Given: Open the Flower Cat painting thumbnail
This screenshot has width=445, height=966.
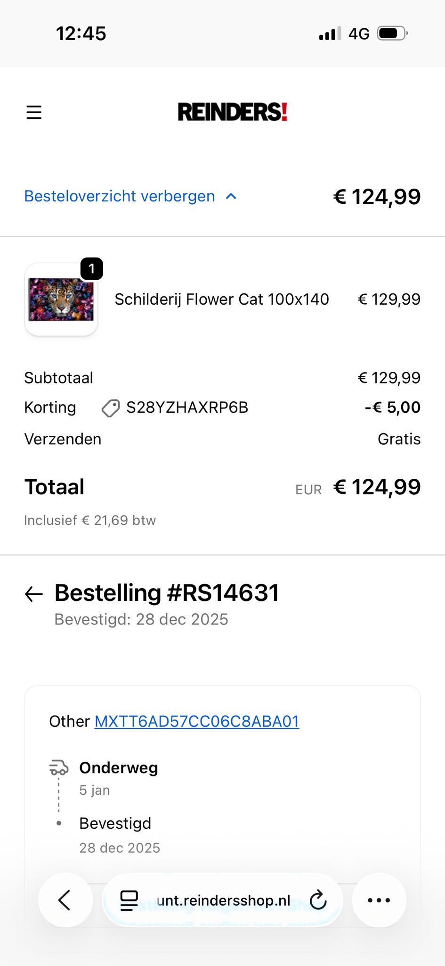Looking at the screenshot, I should point(61,300).
